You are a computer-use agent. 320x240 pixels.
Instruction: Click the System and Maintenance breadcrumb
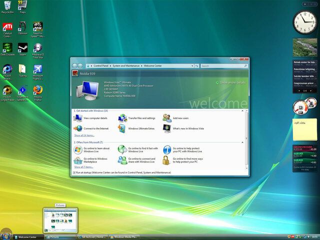tap(126, 66)
